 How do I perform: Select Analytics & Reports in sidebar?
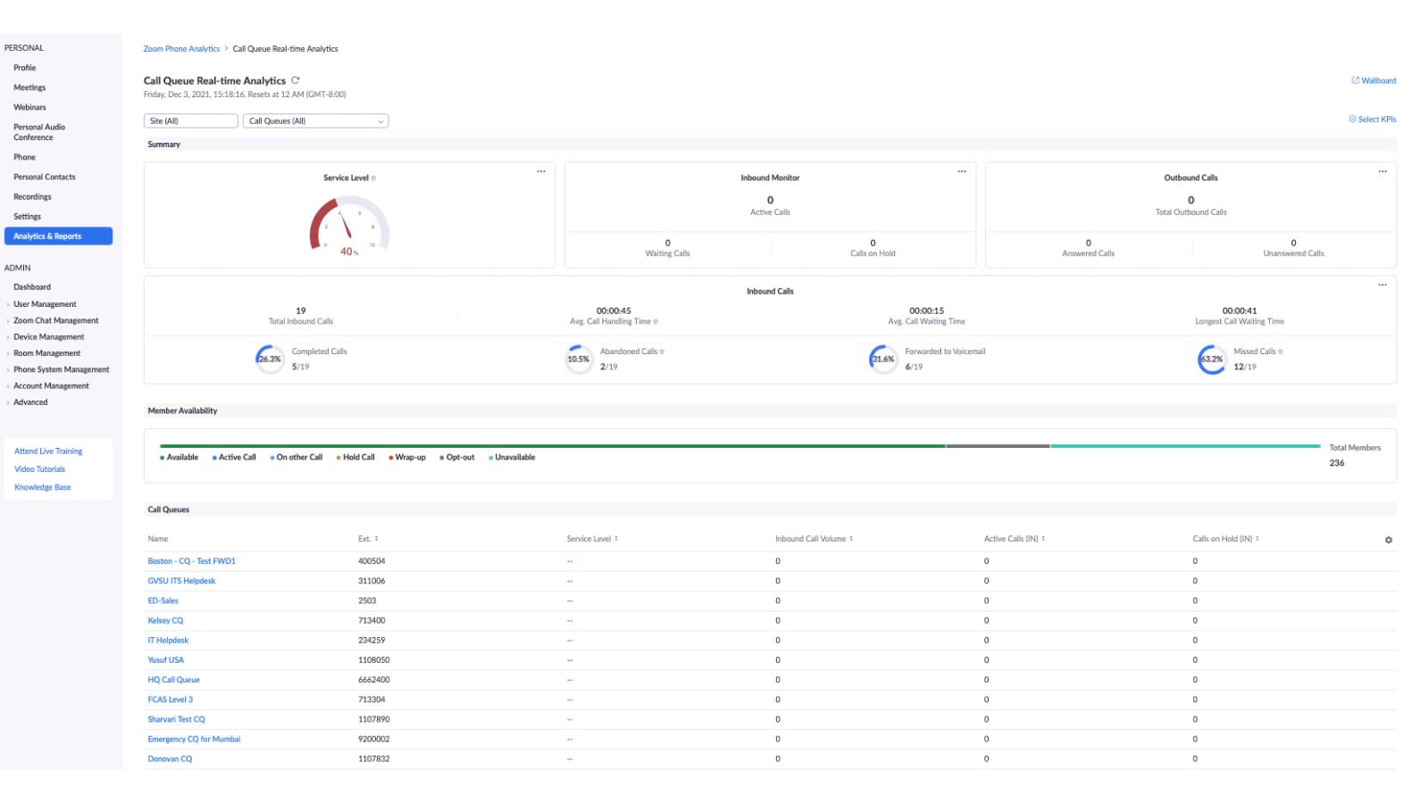click(58, 236)
